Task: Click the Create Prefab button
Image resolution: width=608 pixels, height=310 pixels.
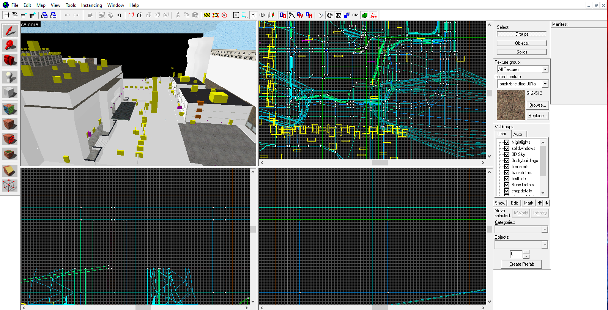Action: [521, 264]
